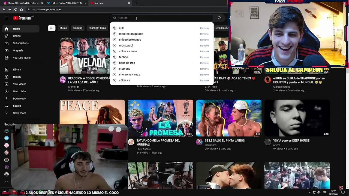
Task: Remove 'step one' from search history
Action: coord(204,69)
